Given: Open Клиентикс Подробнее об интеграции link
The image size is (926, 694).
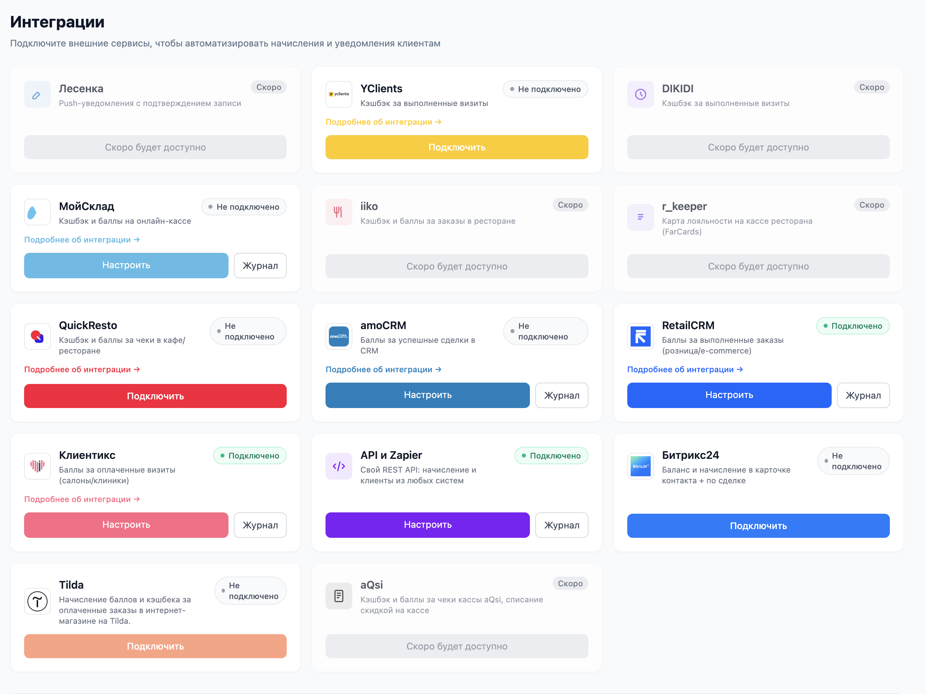Looking at the screenshot, I should click(x=82, y=499).
